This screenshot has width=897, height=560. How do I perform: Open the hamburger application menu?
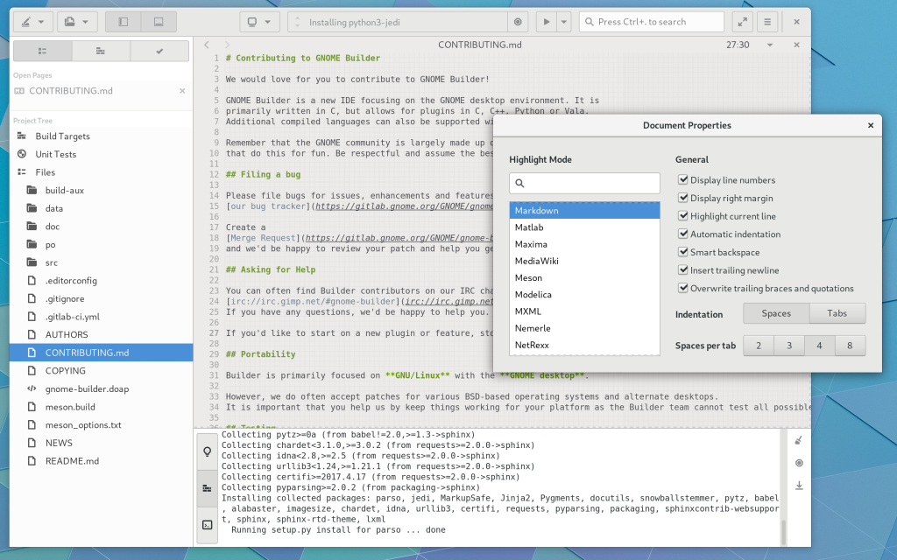coord(767,22)
